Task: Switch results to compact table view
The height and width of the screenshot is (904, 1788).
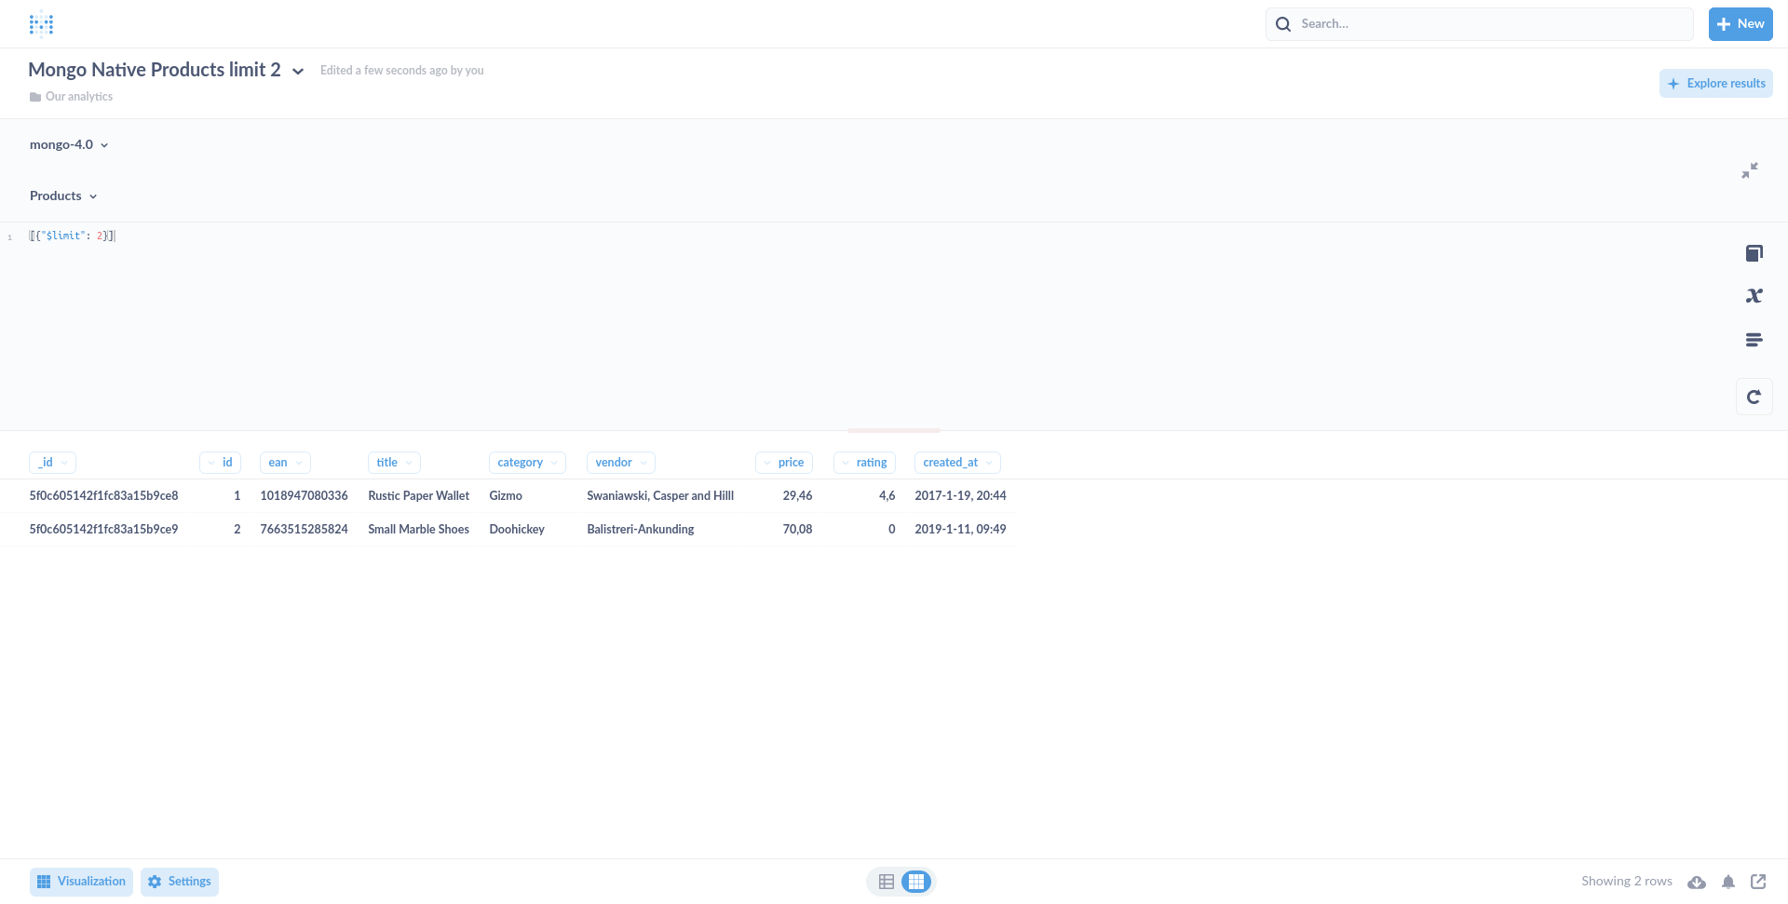Action: click(x=886, y=881)
